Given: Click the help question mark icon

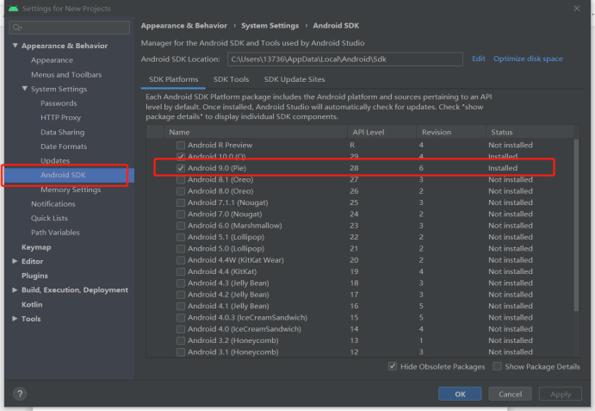Looking at the screenshot, I should (20, 394).
